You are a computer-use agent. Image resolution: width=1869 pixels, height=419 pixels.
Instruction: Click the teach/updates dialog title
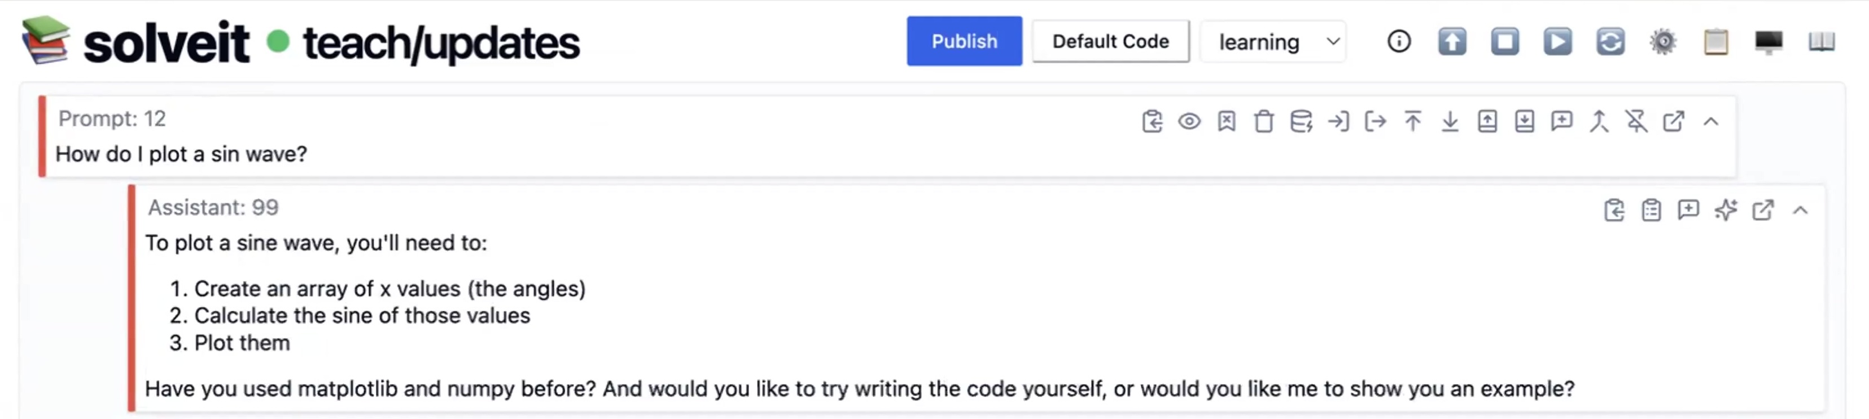441,43
